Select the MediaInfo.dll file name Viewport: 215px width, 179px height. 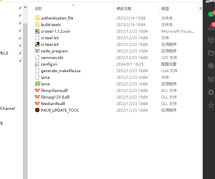(53, 103)
